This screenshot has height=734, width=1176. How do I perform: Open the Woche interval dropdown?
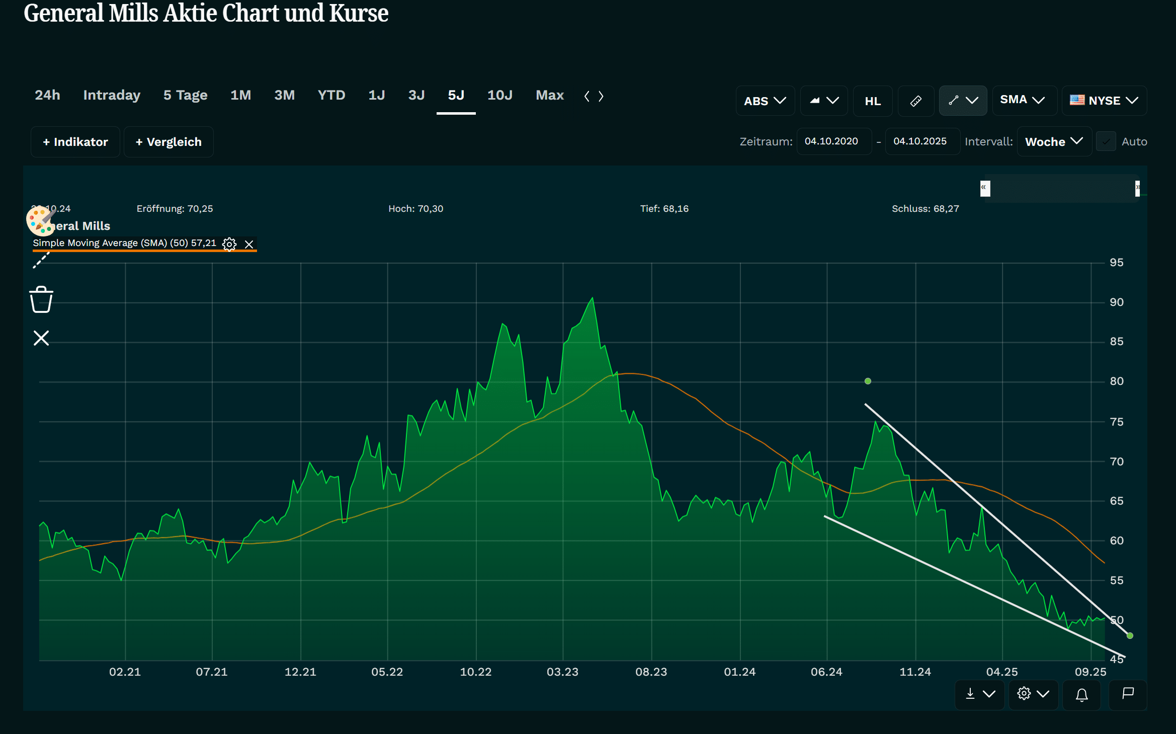tap(1054, 142)
